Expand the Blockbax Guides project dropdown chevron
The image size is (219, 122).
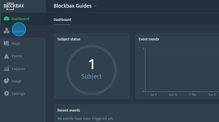click(x=95, y=6)
